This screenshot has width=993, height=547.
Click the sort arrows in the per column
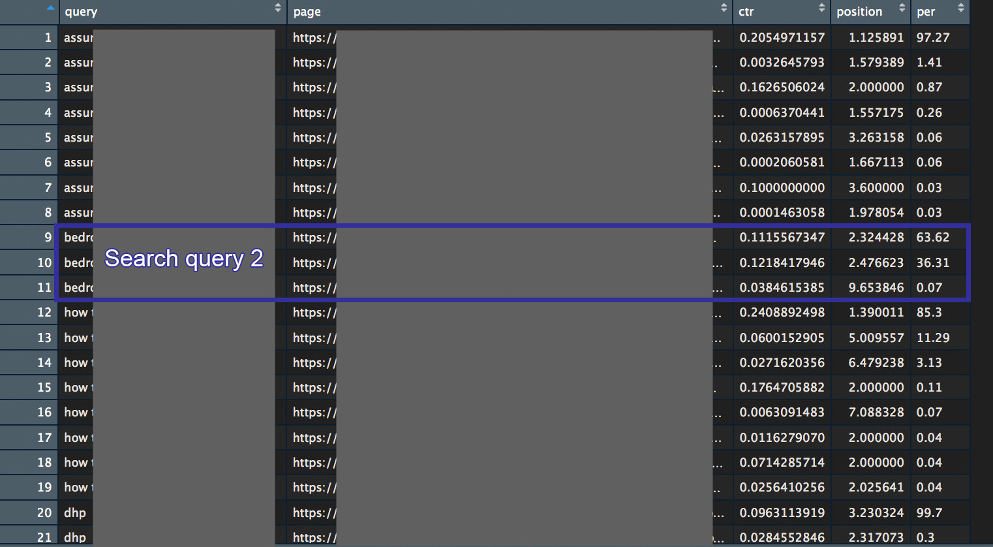960,8
